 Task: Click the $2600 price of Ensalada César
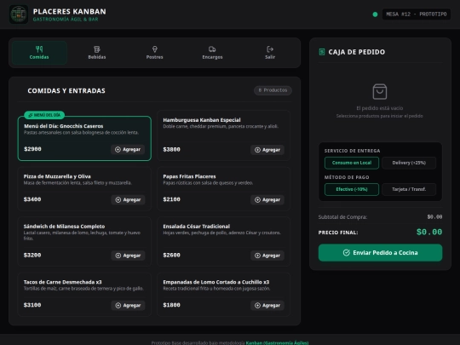[x=171, y=255]
